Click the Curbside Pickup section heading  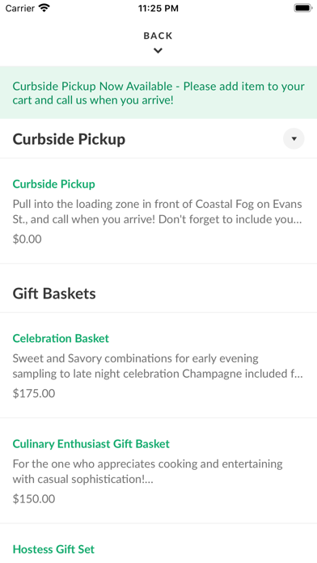pos(69,139)
